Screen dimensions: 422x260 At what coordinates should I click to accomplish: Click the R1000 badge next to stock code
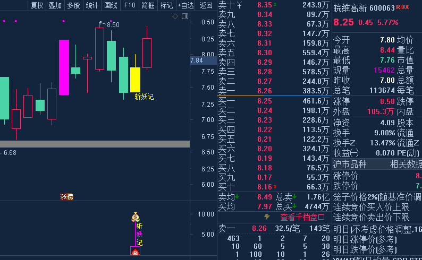[403, 7]
